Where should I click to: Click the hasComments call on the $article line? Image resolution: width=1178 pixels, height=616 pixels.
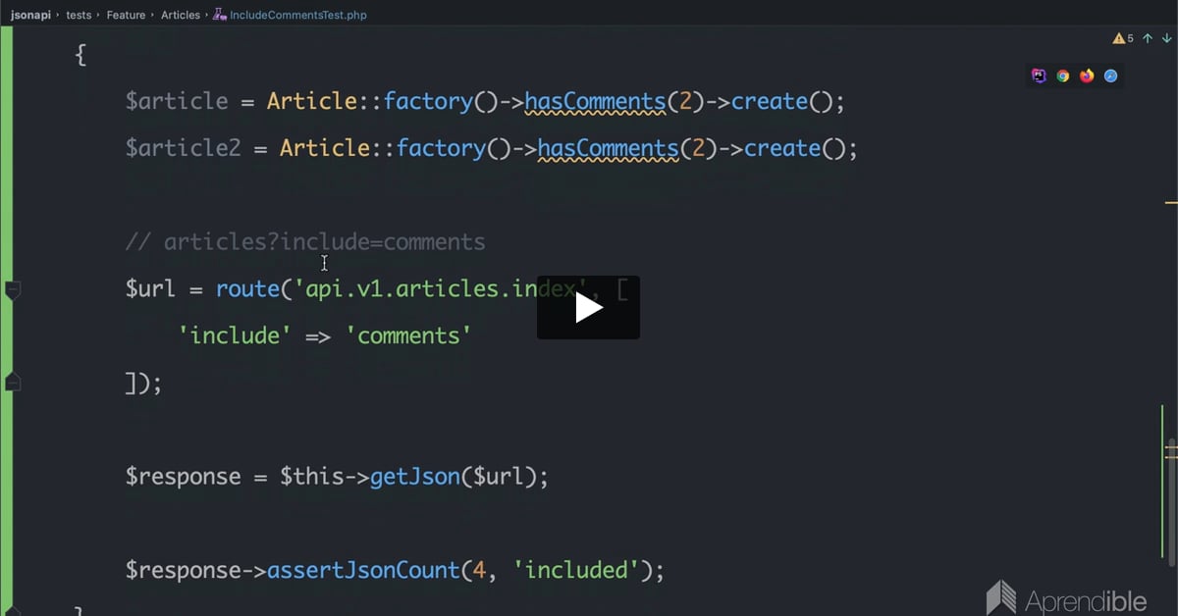pyautogui.click(x=596, y=101)
